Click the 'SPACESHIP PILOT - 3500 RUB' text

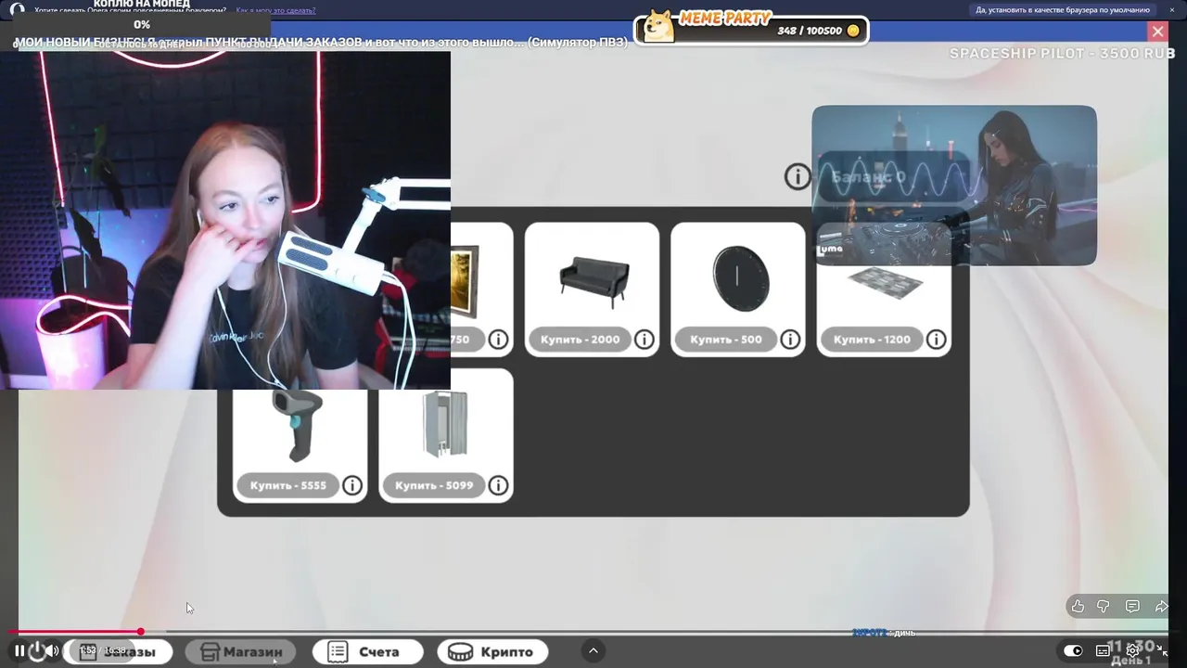[x=1063, y=54]
